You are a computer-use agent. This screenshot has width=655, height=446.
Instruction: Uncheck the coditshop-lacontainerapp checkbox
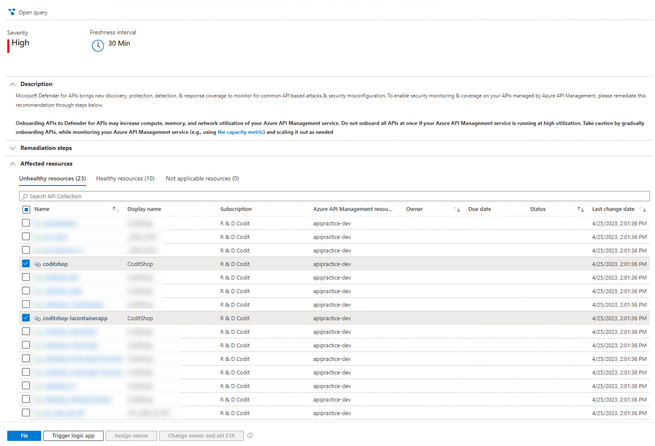(x=26, y=317)
